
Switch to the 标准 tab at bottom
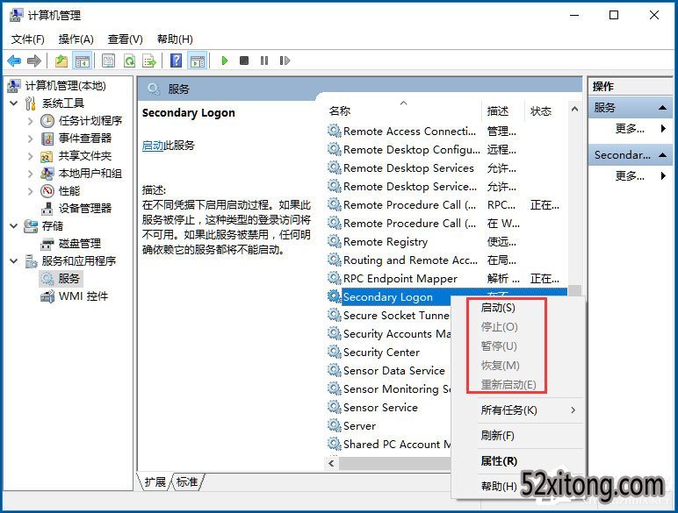pos(187,481)
